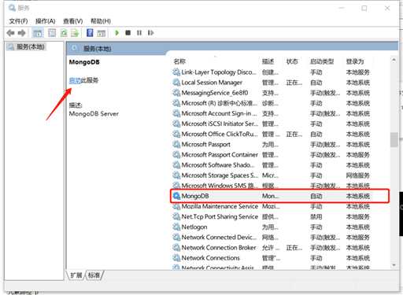Toggle the console tree pane icon
The height and width of the screenshot is (295, 403).
tap(38, 33)
